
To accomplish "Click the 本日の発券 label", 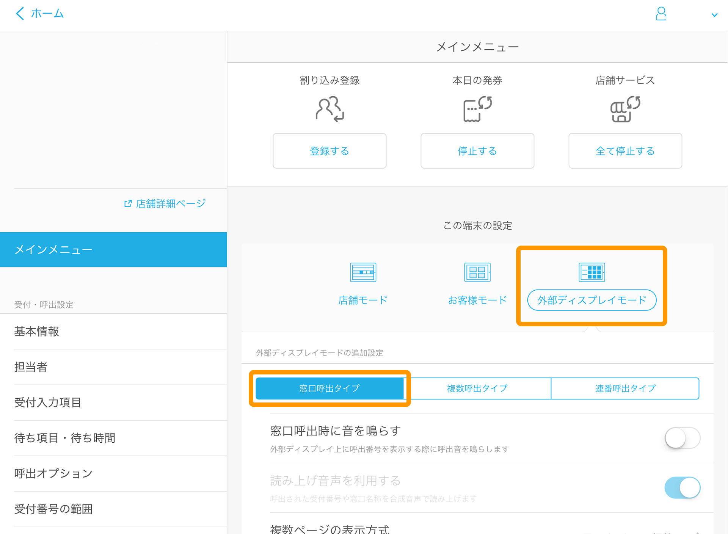I will coord(477,80).
